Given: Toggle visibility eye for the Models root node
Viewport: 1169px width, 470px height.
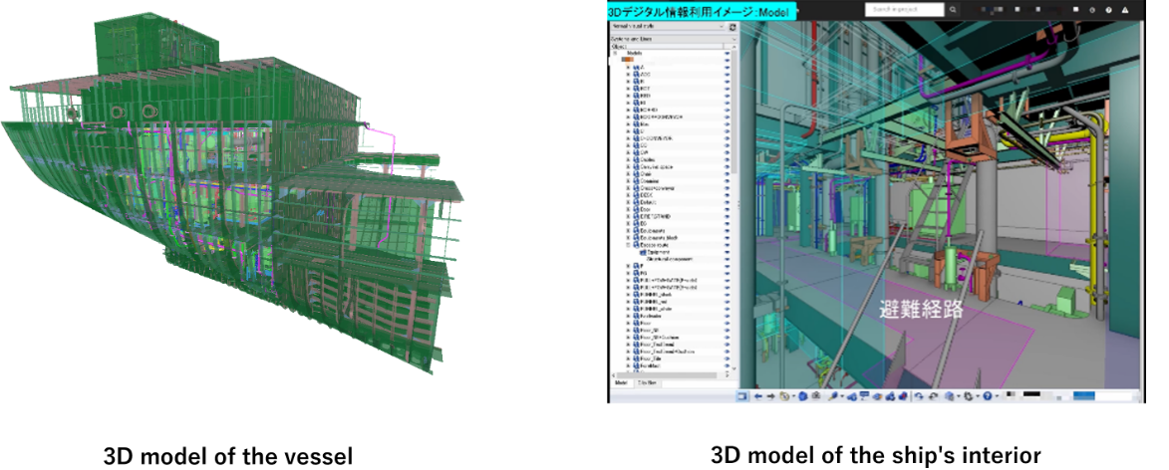Looking at the screenshot, I should point(728,52).
